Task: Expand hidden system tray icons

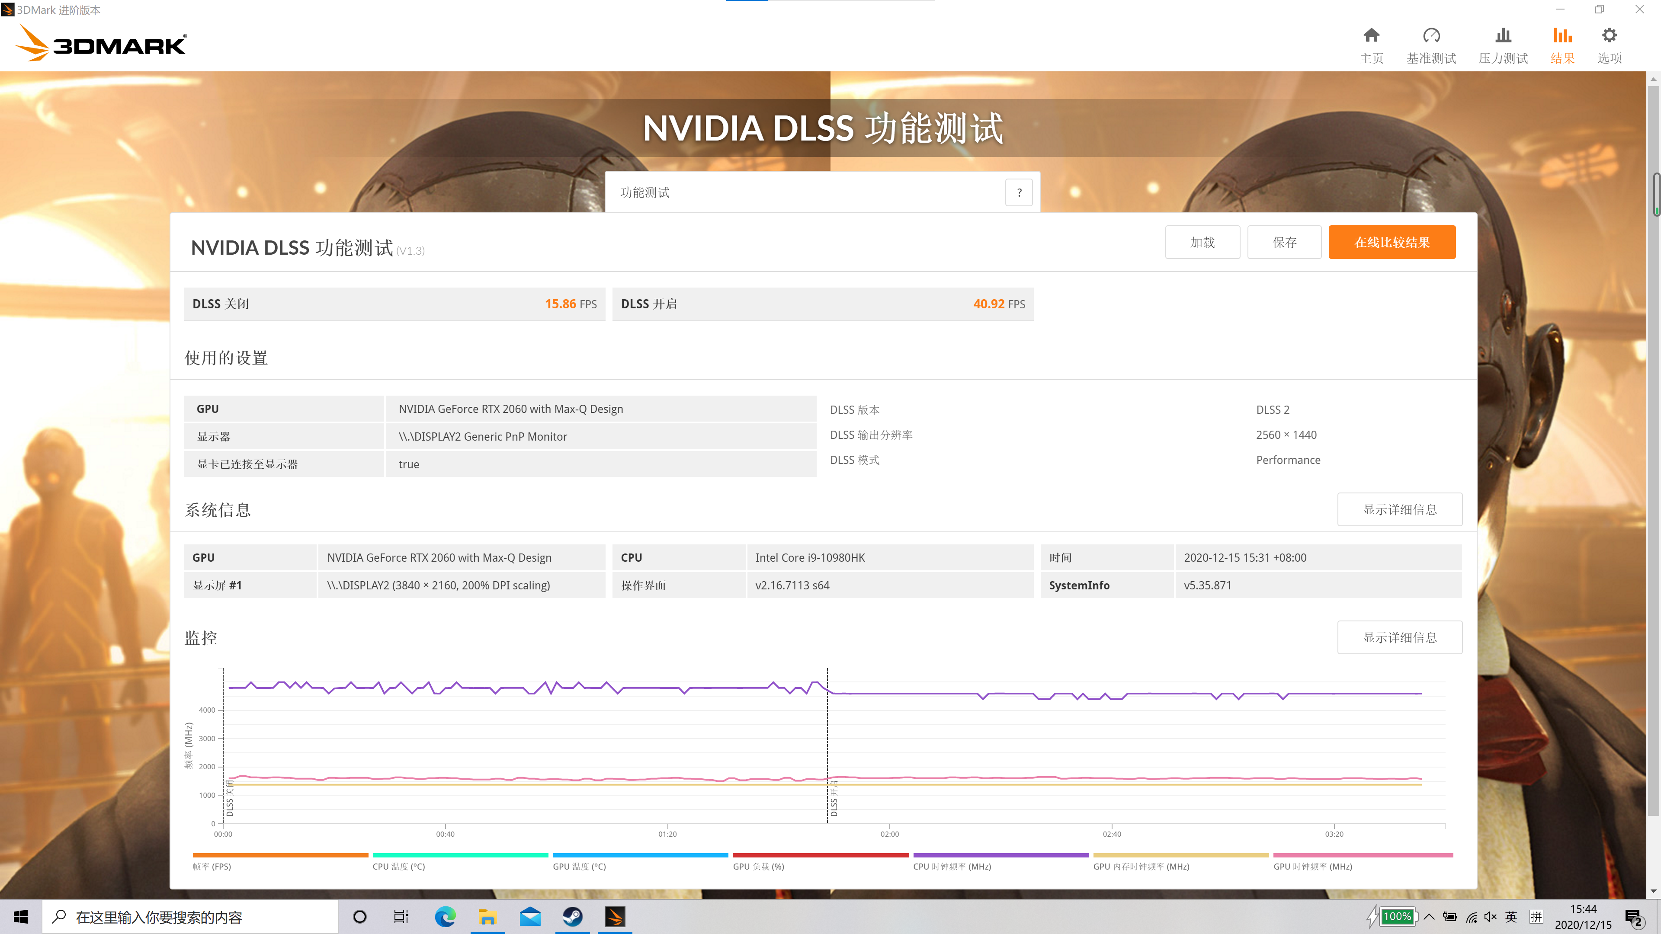Action: (x=1429, y=917)
